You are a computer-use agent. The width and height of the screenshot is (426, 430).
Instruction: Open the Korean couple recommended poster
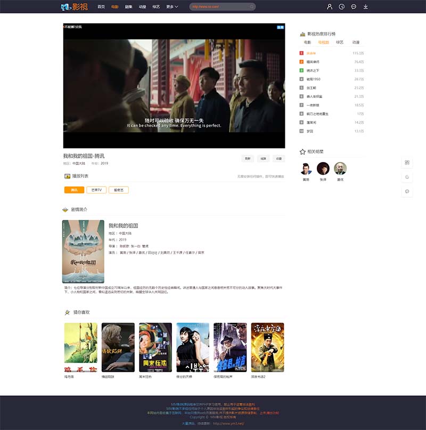pos(193,347)
